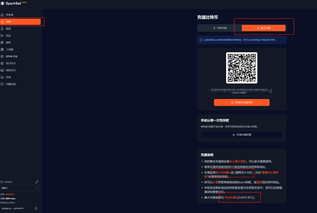Click the line starting 所有发送到此地址的存款
Image resolution: width=317 pixels, height=213 pixels.
[x=243, y=190]
